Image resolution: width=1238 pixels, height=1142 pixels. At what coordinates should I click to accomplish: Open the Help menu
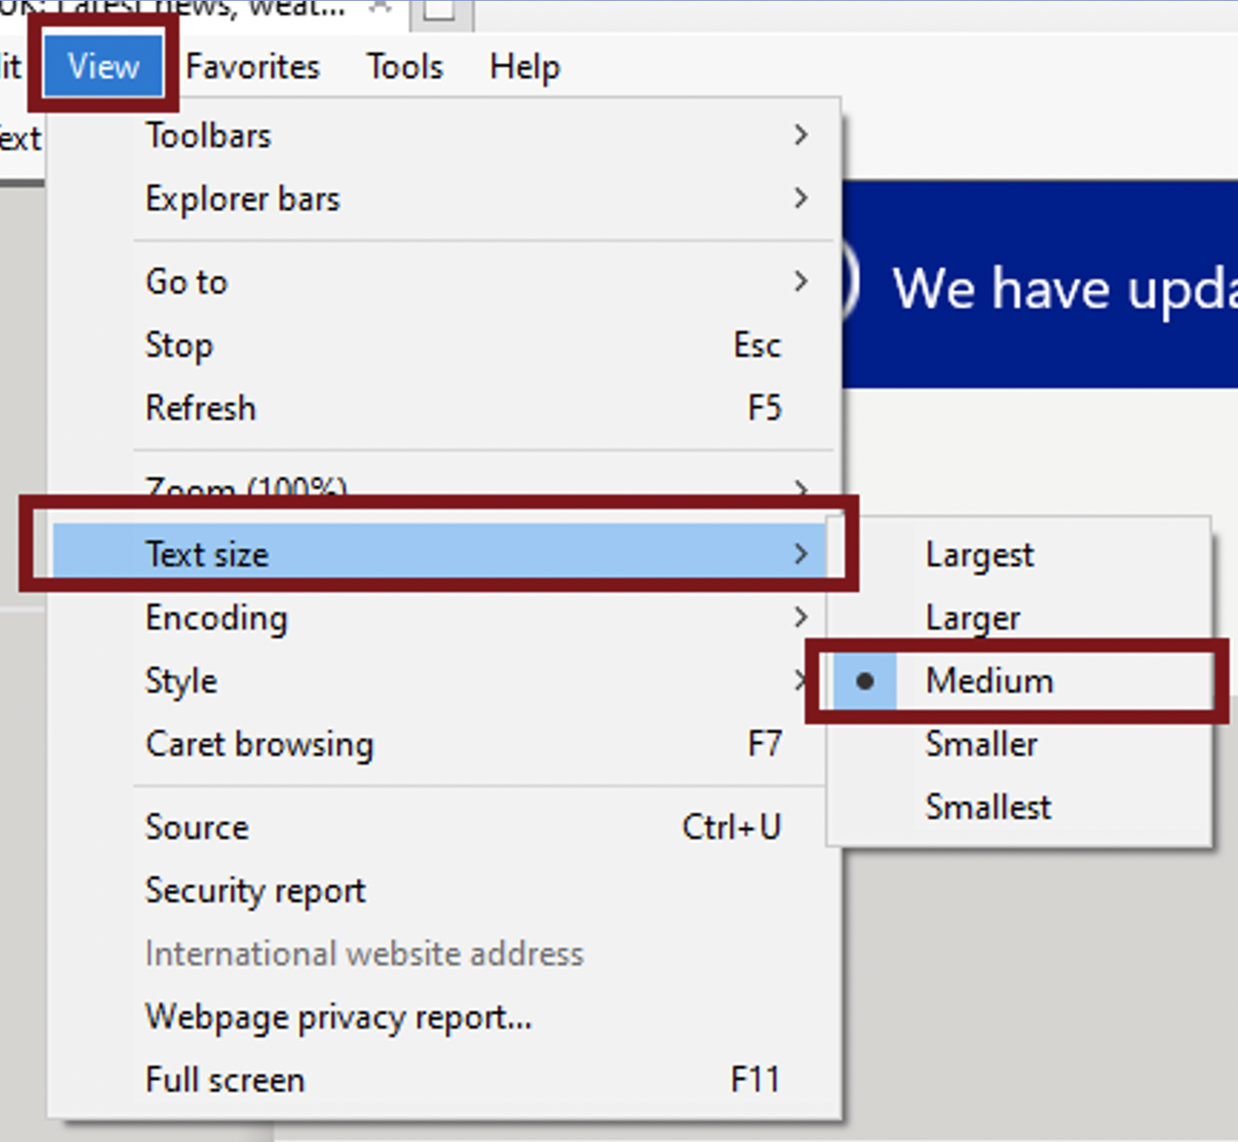pyautogui.click(x=524, y=66)
